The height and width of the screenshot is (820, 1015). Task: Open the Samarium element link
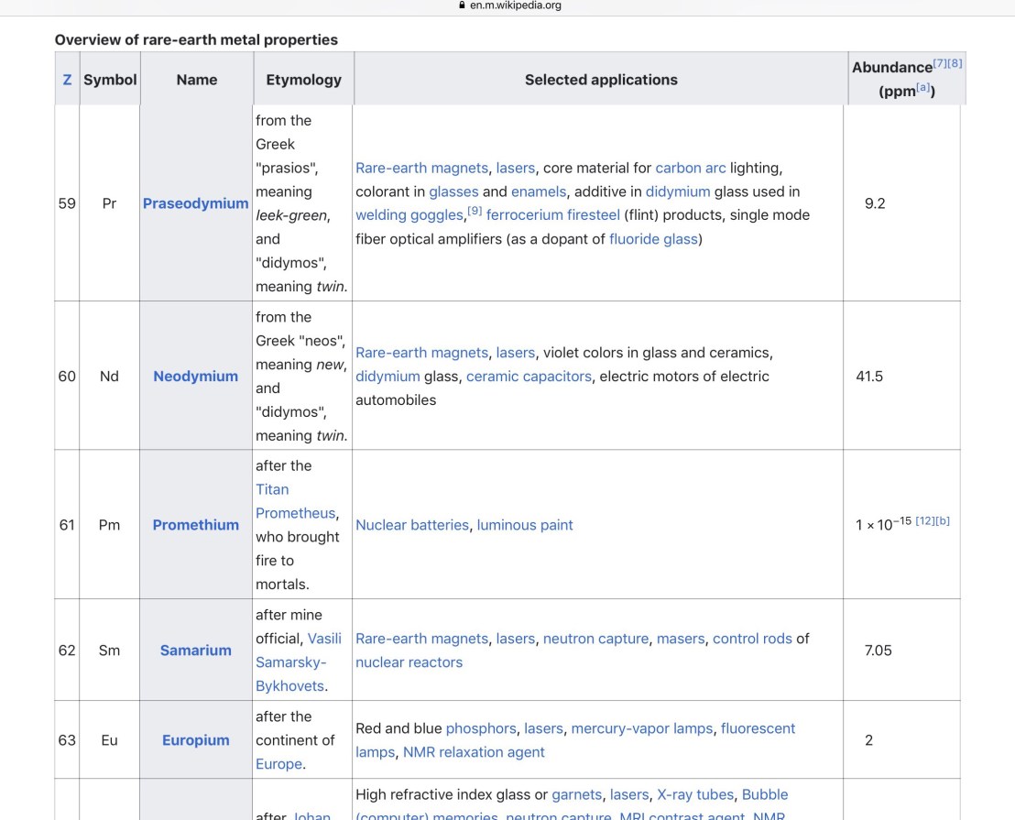click(195, 651)
